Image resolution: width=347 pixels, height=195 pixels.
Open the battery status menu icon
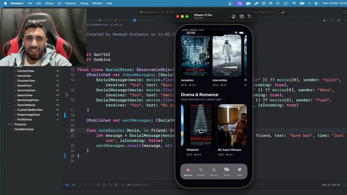302,3
